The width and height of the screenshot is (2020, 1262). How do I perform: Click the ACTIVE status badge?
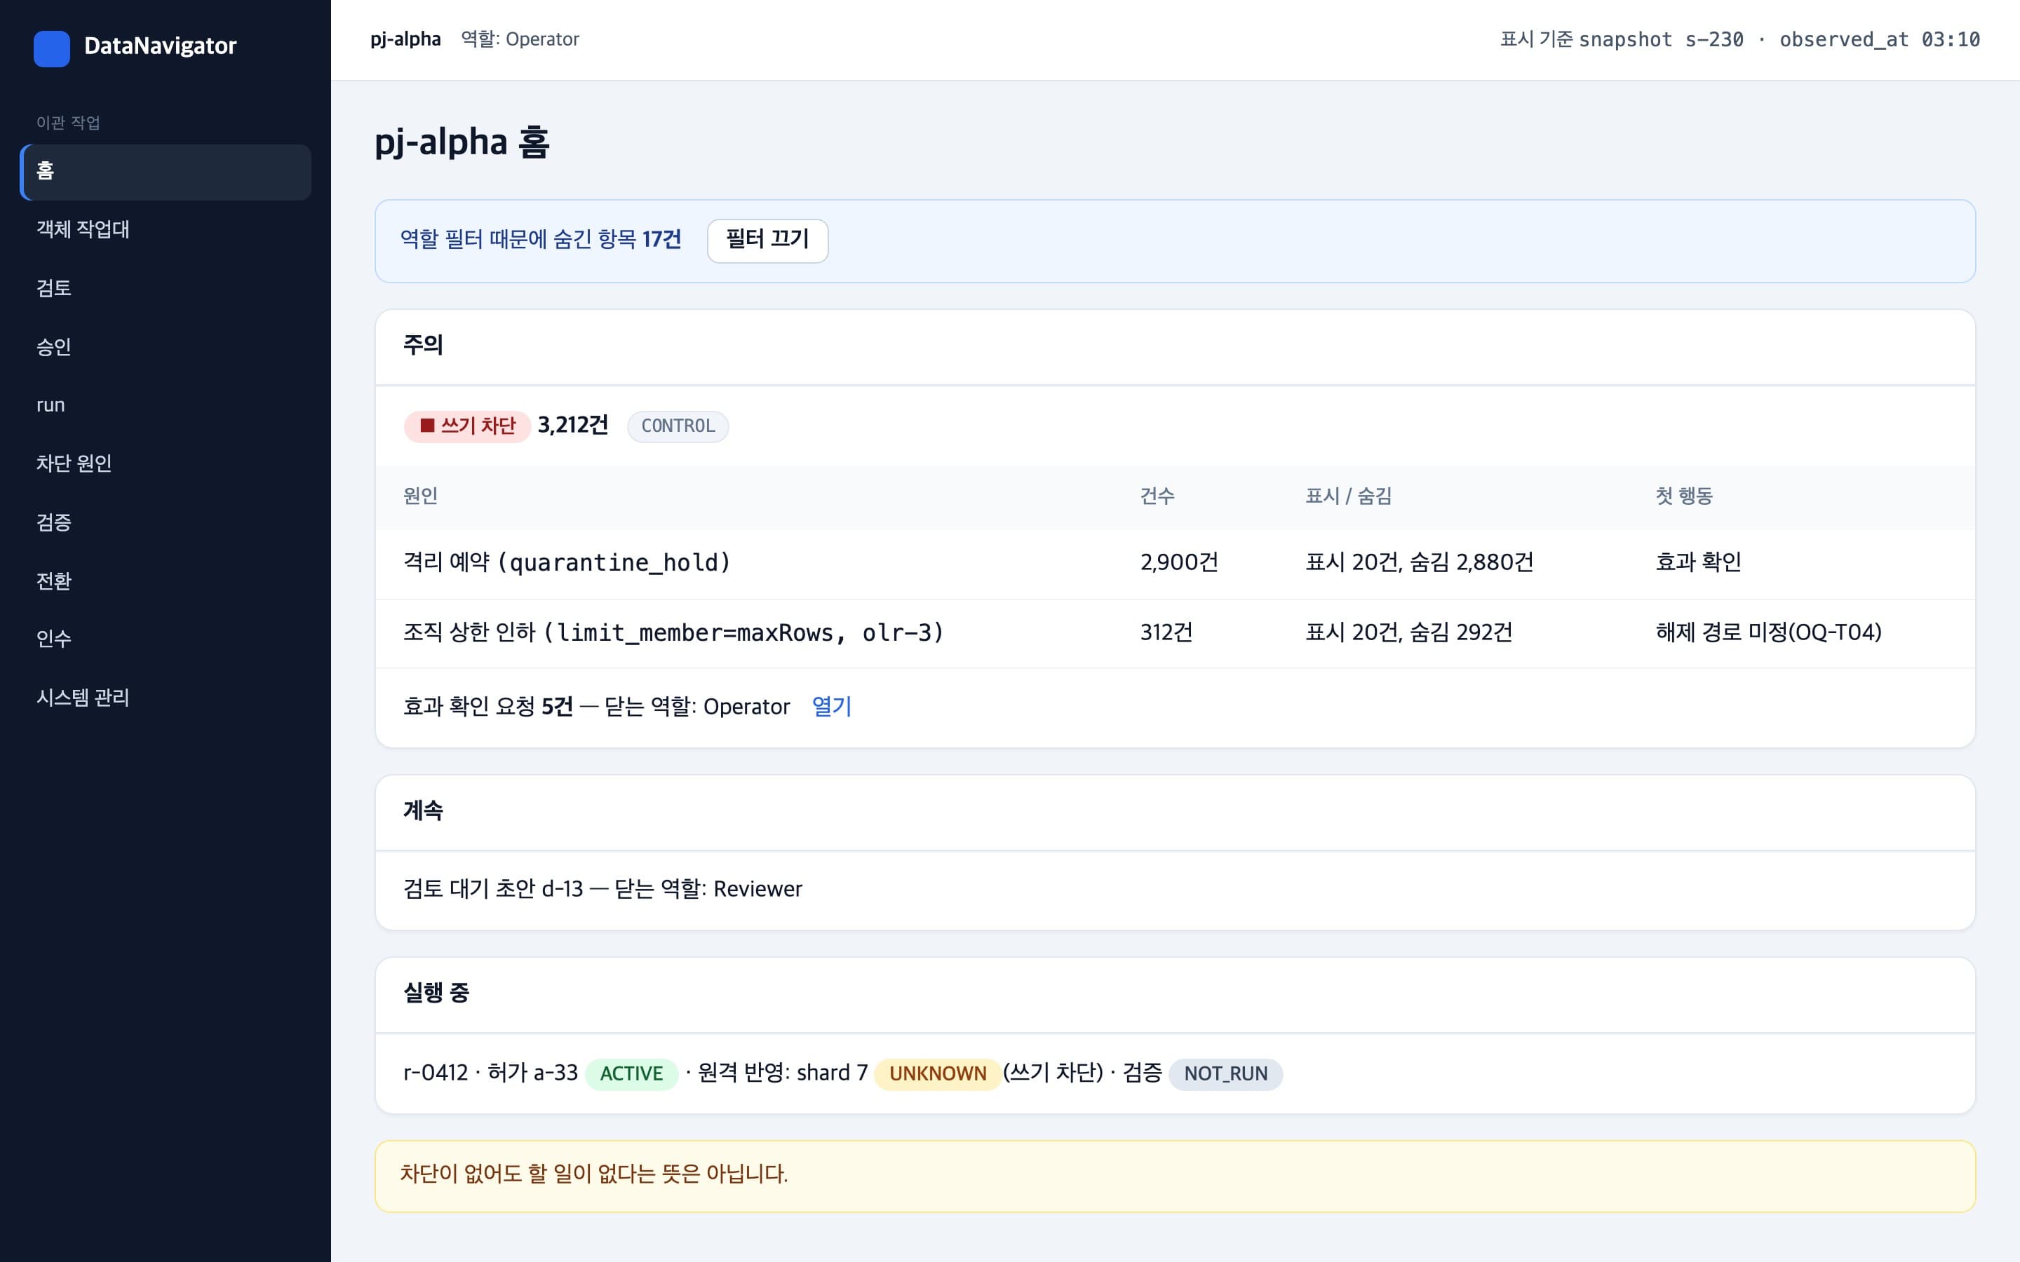coord(631,1073)
